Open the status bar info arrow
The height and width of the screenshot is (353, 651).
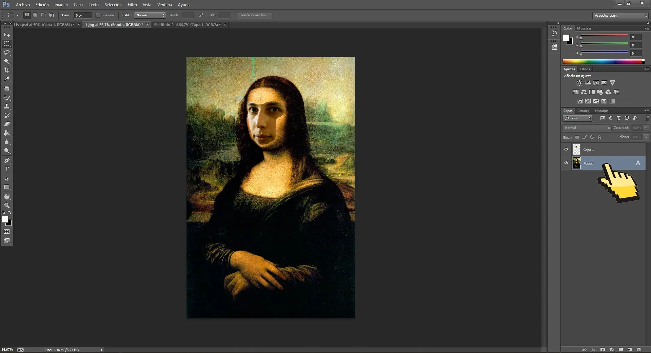(x=101, y=350)
